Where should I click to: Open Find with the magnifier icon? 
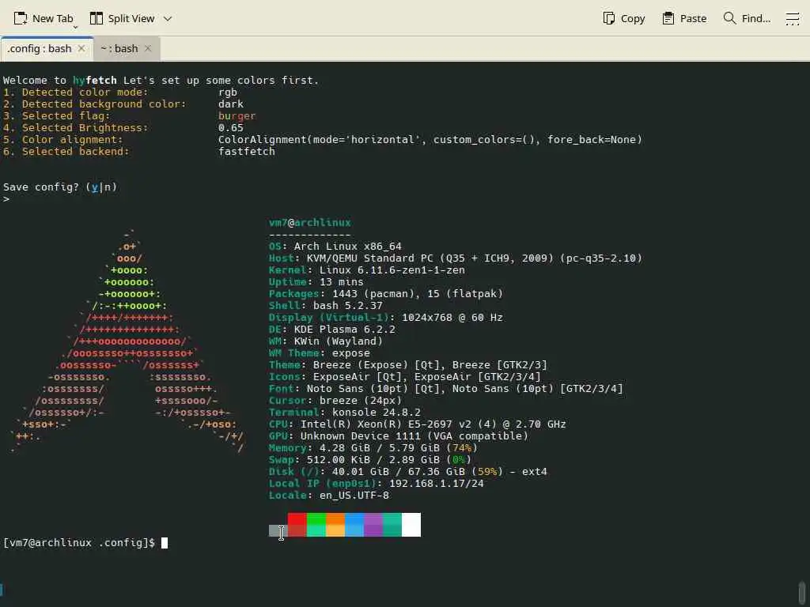[x=729, y=19]
